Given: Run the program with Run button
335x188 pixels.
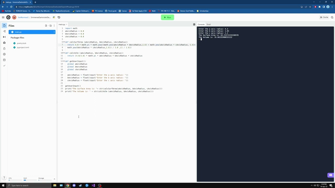Looking at the screenshot, I should coord(167,17).
